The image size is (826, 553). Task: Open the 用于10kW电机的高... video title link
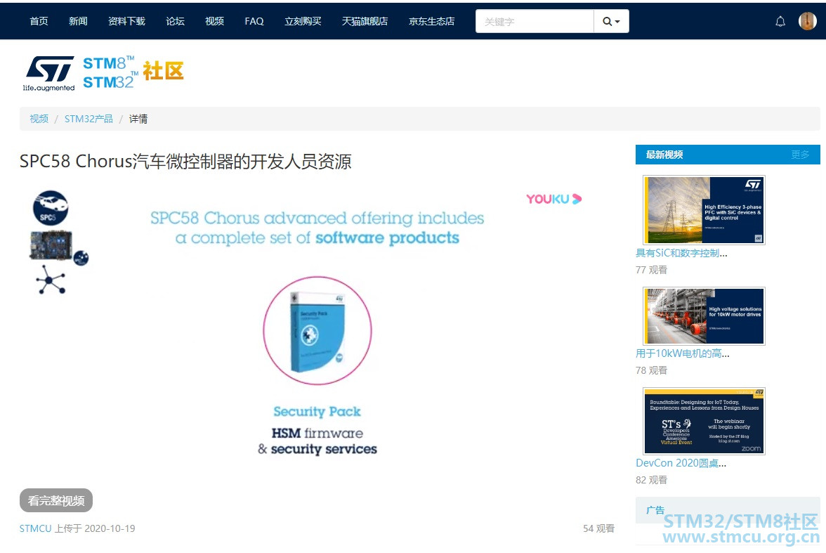pyautogui.click(x=682, y=353)
